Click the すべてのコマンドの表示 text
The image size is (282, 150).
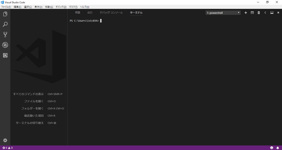click(28, 94)
